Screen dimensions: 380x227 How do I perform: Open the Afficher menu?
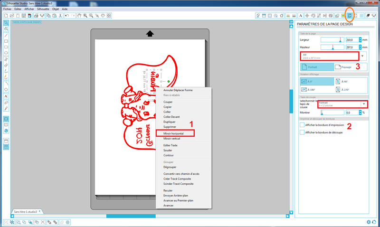pyautogui.click(x=29, y=9)
